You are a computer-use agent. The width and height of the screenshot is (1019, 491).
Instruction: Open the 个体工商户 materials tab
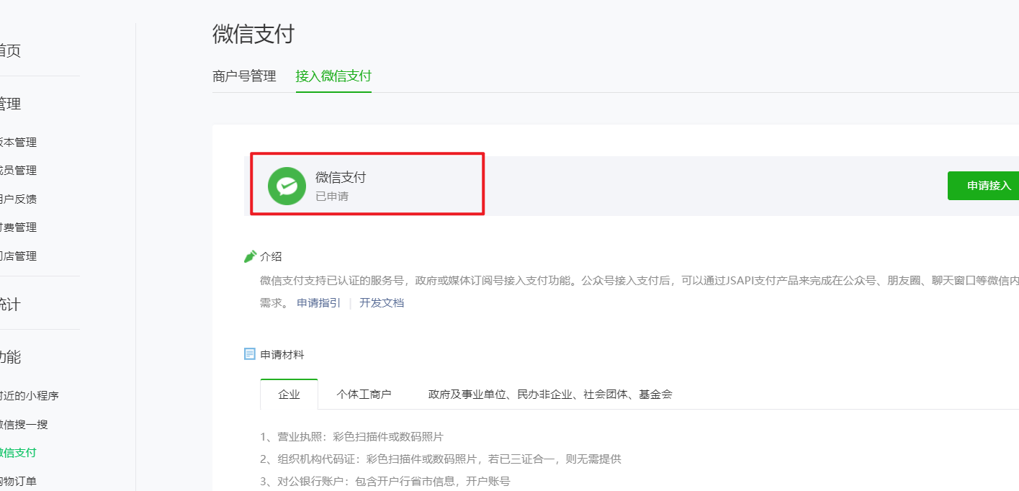tap(364, 394)
